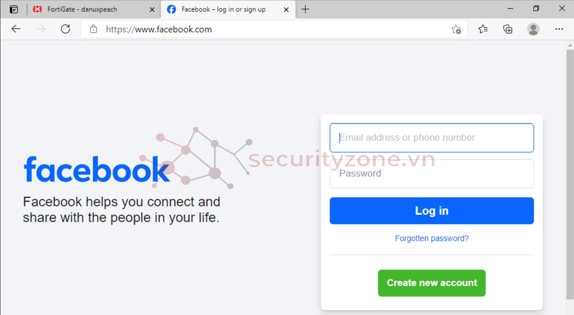Click the Create new account button
This screenshot has width=574, height=315.
pos(432,283)
